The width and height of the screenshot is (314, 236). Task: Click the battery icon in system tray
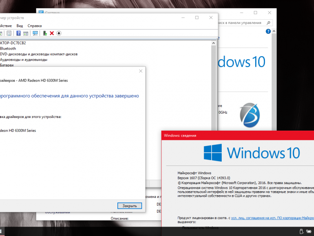click(309, 231)
